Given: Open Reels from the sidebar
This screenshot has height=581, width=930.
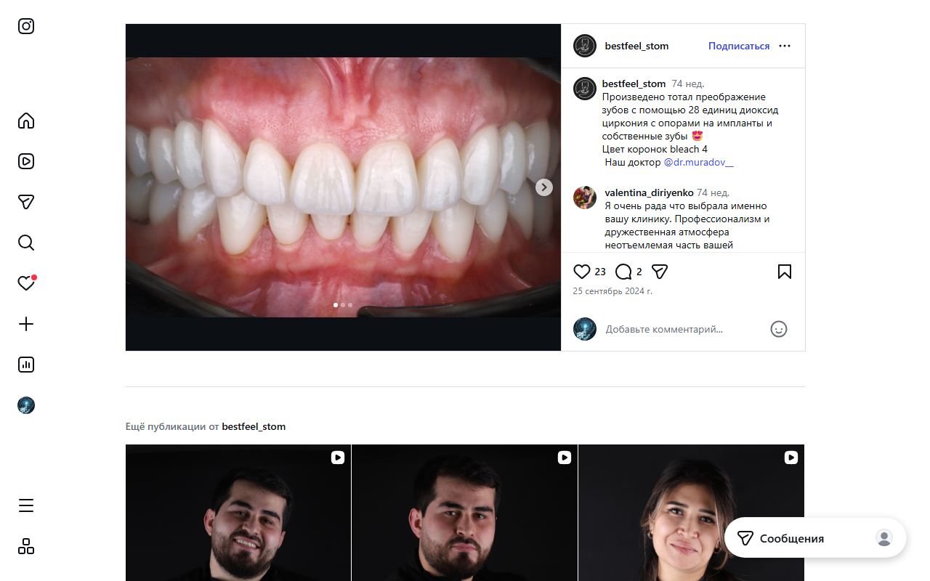Looking at the screenshot, I should 26,161.
